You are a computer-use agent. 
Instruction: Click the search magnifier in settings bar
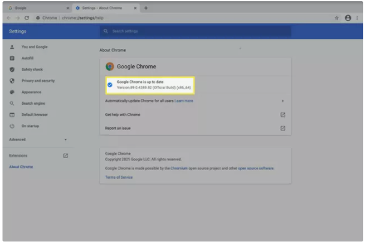click(106, 31)
